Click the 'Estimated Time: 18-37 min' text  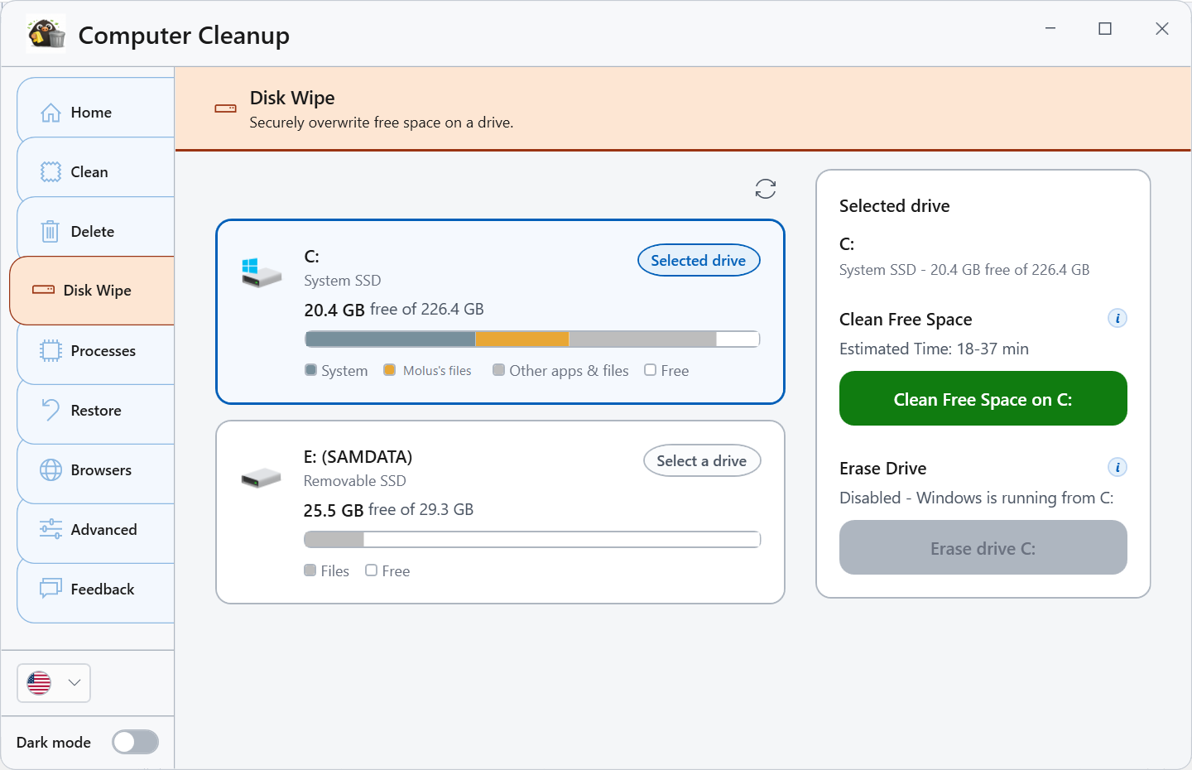(934, 349)
